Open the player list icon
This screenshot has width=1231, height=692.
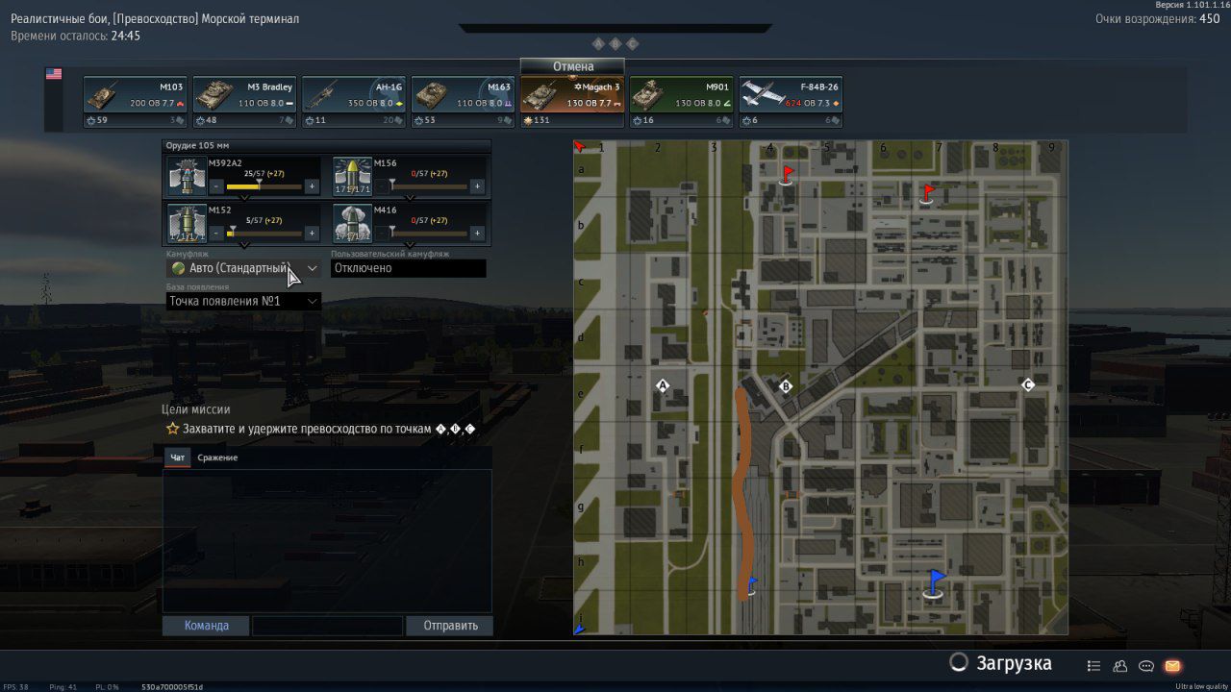pos(1093,666)
